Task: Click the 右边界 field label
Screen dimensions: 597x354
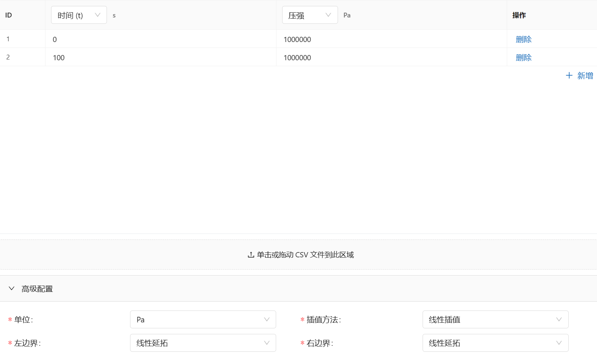Action: [320, 343]
